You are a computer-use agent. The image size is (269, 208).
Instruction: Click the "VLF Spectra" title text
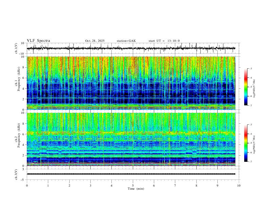click(x=38, y=41)
